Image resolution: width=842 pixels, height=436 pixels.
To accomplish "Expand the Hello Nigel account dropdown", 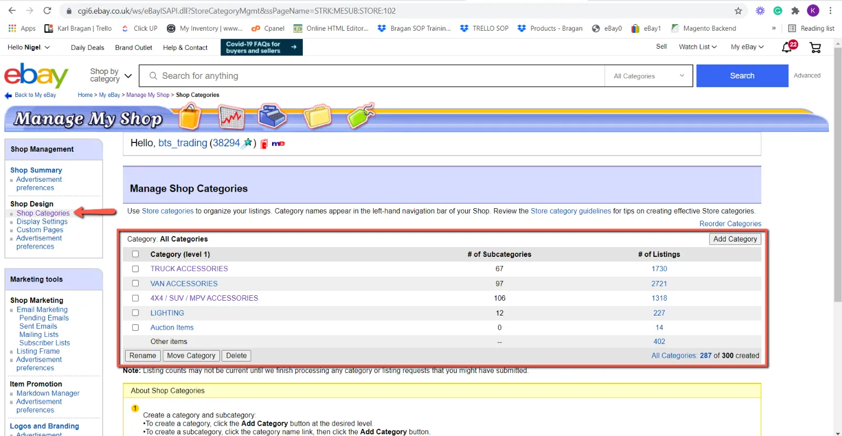I will point(29,47).
